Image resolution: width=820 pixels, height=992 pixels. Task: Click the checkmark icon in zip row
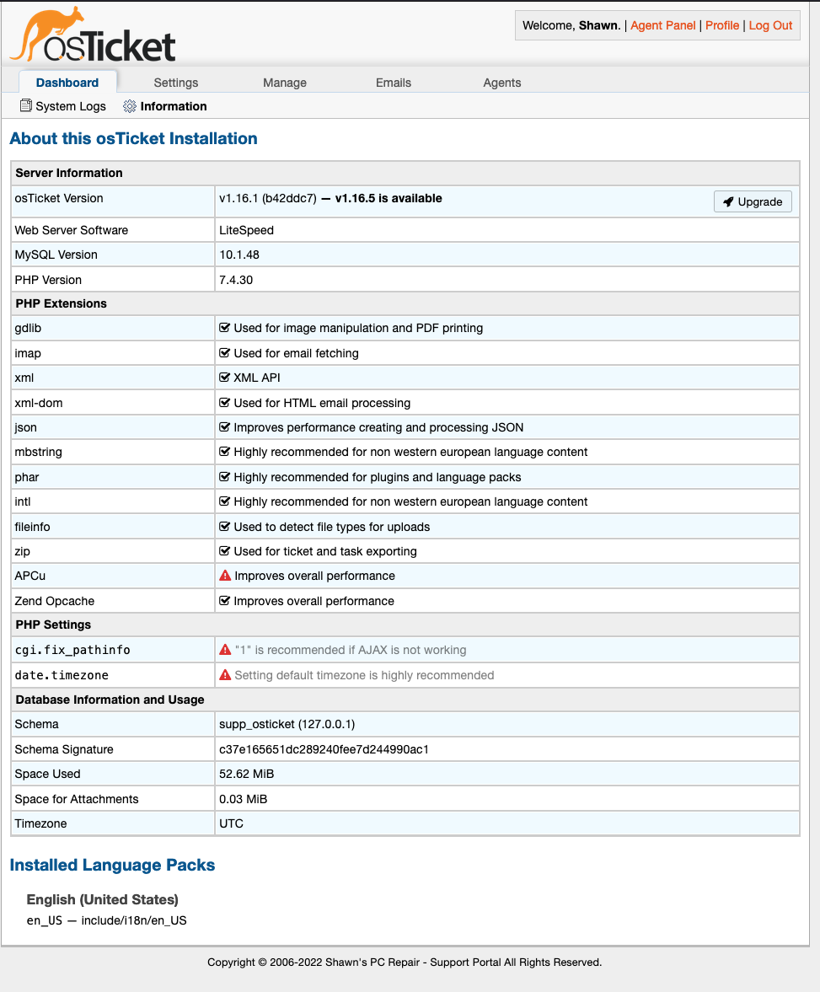(225, 551)
